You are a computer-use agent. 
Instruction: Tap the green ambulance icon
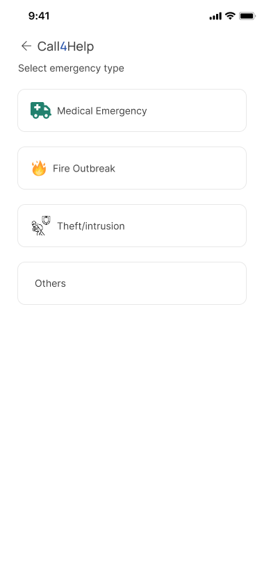(41, 110)
